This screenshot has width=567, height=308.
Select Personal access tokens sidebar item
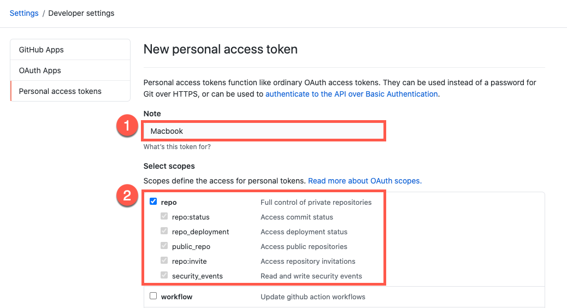[60, 91]
